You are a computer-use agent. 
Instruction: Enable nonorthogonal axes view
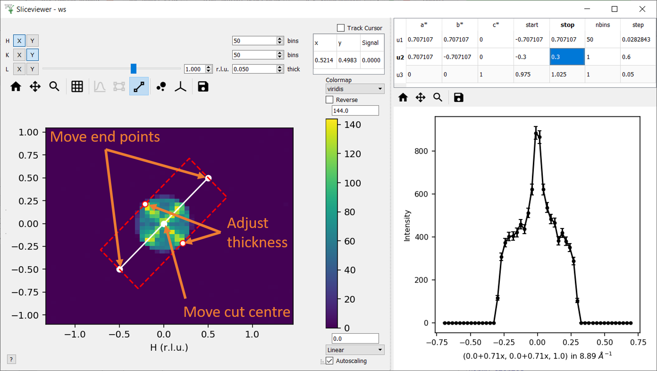tap(180, 86)
